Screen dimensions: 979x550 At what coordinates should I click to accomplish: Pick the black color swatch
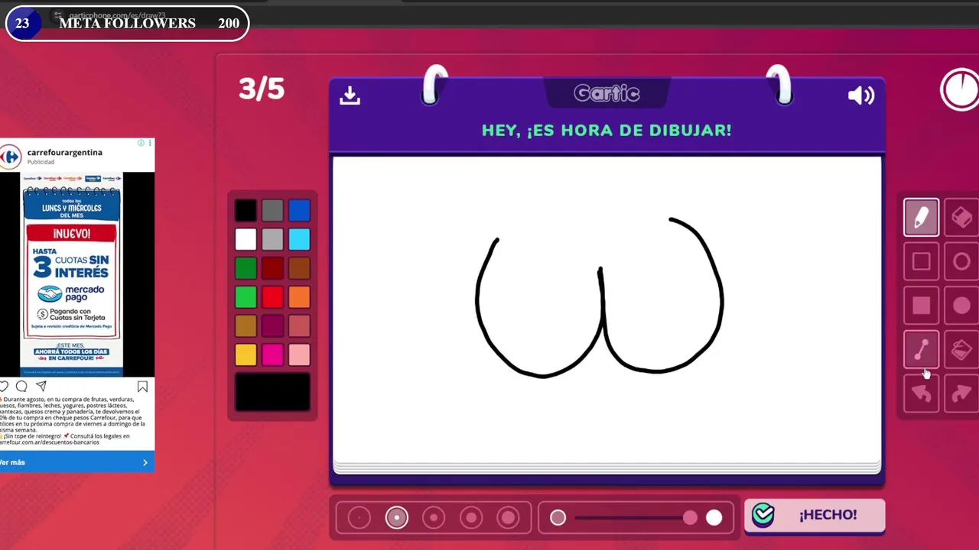click(x=246, y=210)
